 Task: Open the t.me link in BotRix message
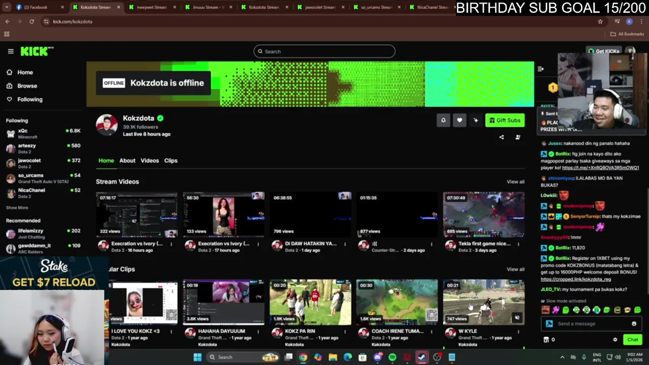(x=600, y=168)
